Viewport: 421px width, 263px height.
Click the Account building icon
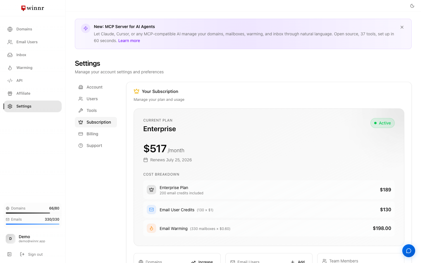click(81, 87)
